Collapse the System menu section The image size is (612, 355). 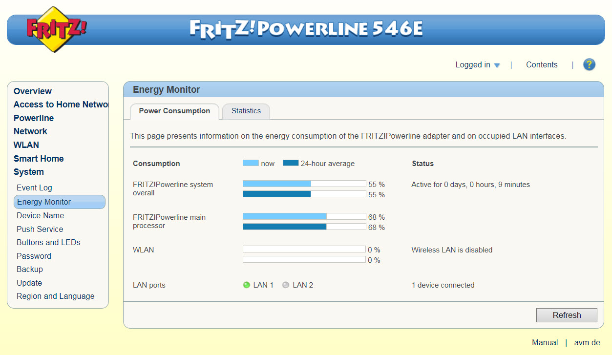tap(29, 172)
